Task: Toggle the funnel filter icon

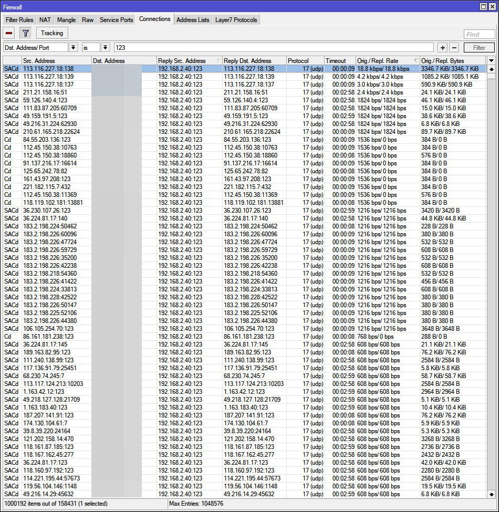Action: click(x=25, y=33)
